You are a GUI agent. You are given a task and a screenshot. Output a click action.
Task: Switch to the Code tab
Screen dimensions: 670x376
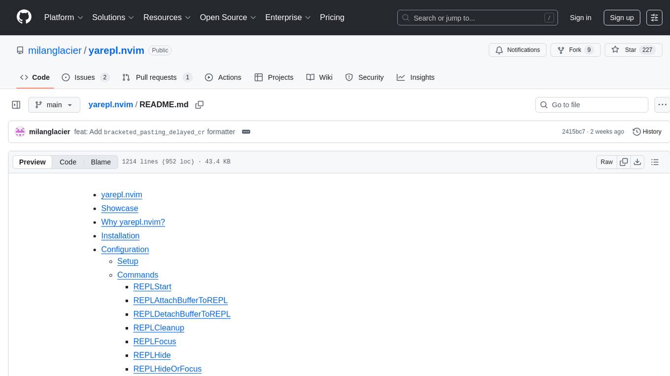(35, 77)
